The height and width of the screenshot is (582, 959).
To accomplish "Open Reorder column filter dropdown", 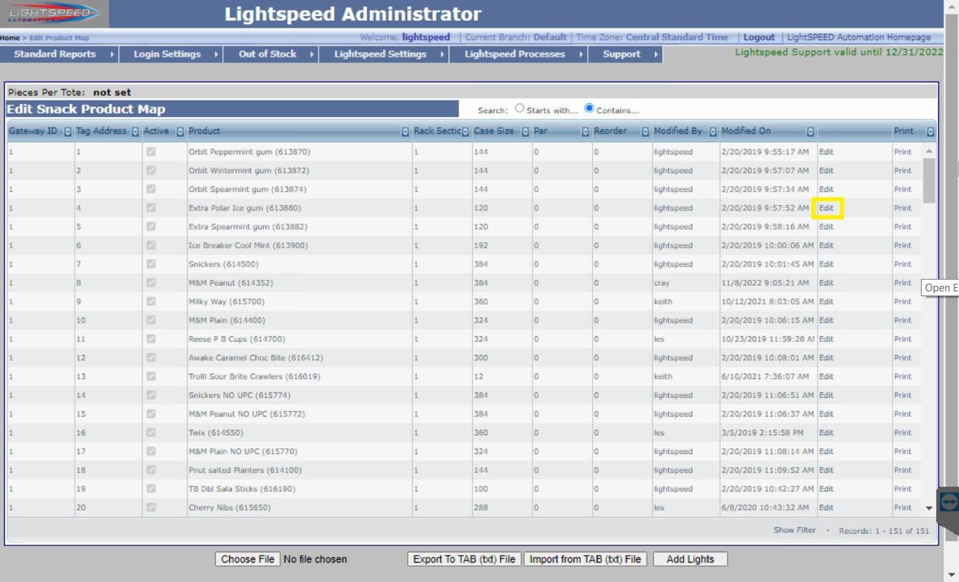I will point(645,131).
